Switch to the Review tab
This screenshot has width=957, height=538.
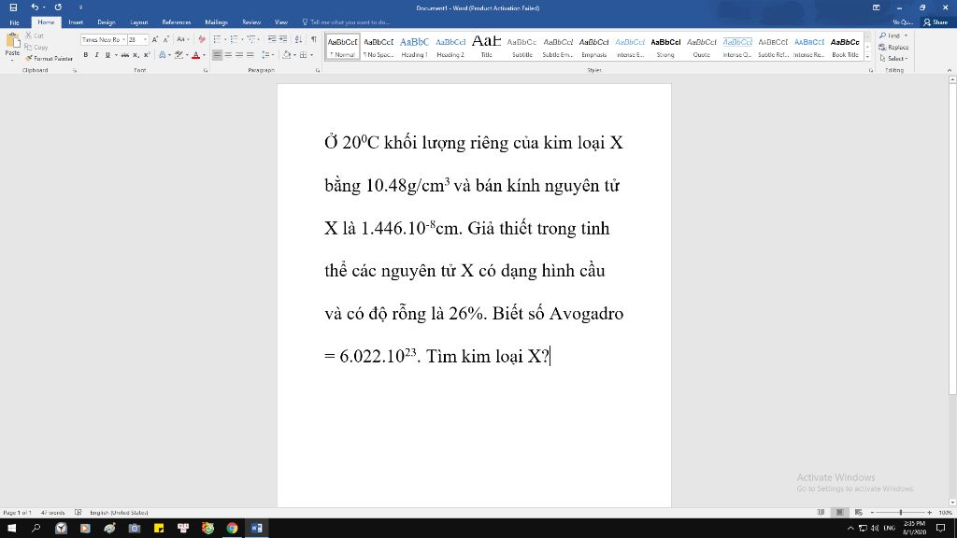251,22
